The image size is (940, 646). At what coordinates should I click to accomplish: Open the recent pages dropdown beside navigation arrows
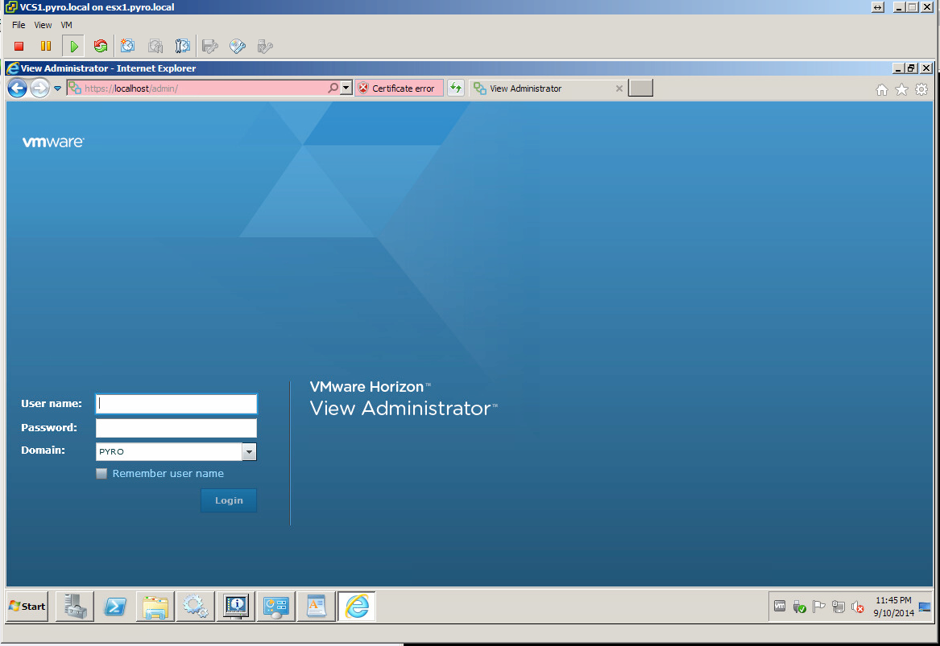point(57,88)
